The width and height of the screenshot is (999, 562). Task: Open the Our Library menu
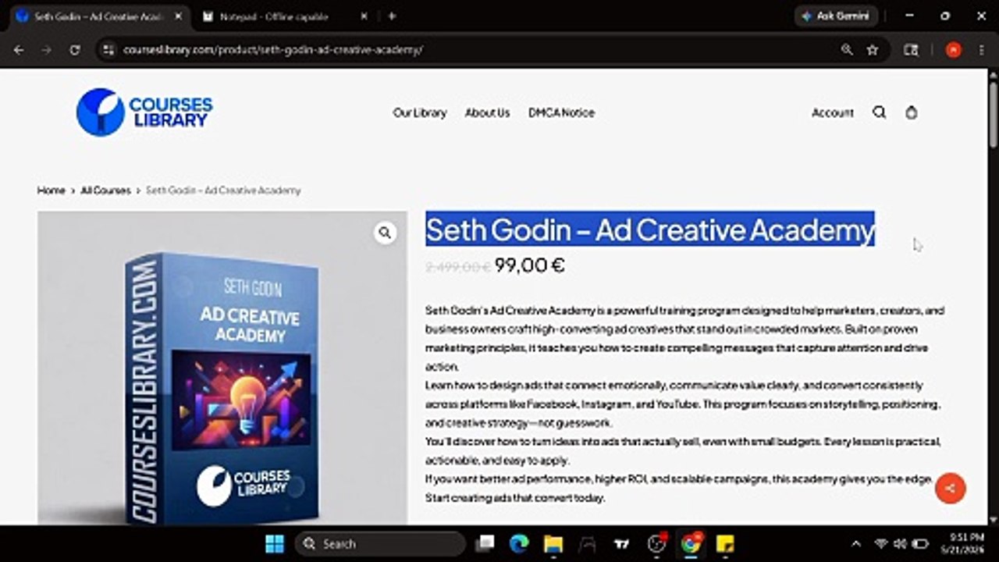pyautogui.click(x=420, y=112)
